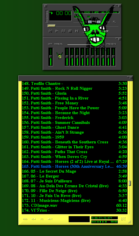Open the playlist REM menu
139x236 pixels.
pyautogui.click(x=34, y=219)
